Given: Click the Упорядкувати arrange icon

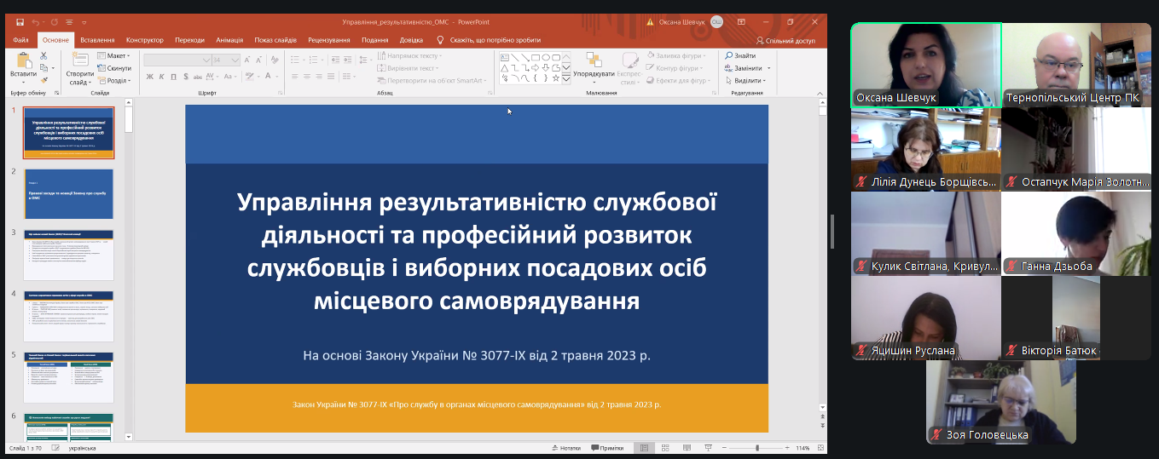Looking at the screenshot, I should coord(594,60).
